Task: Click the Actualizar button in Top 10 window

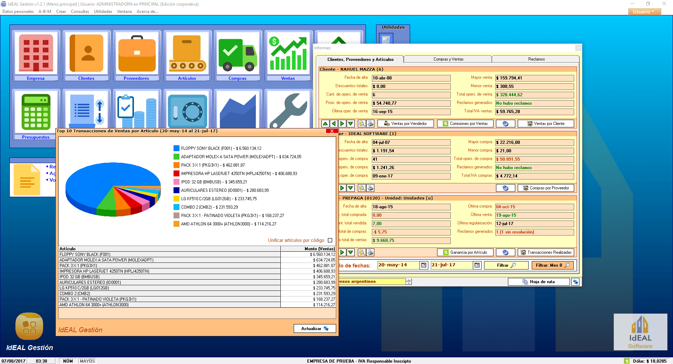Action: click(x=315, y=329)
